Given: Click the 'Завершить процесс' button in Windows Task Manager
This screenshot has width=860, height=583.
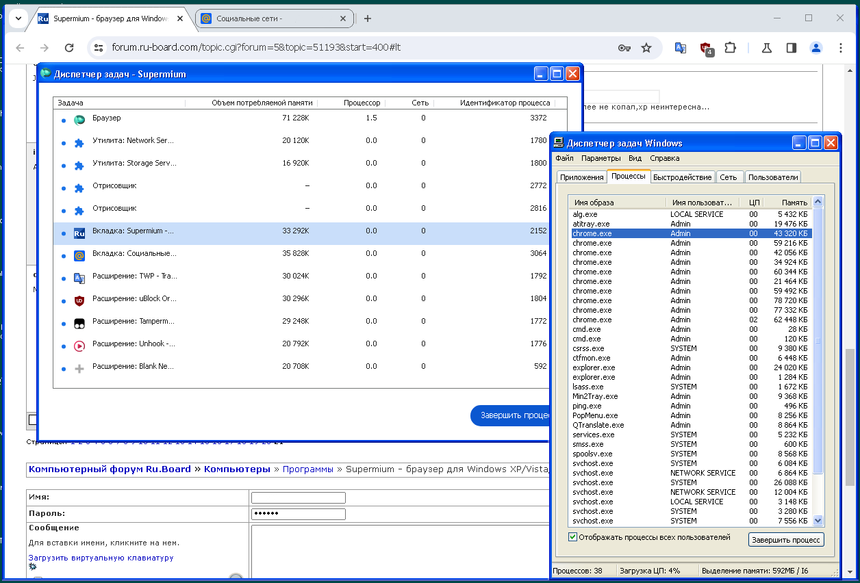Looking at the screenshot, I should click(785, 539).
